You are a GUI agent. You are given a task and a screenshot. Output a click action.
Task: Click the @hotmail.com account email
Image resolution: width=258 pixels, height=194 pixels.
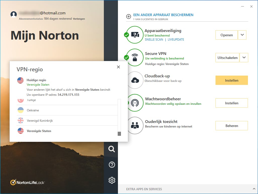point(53,13)
